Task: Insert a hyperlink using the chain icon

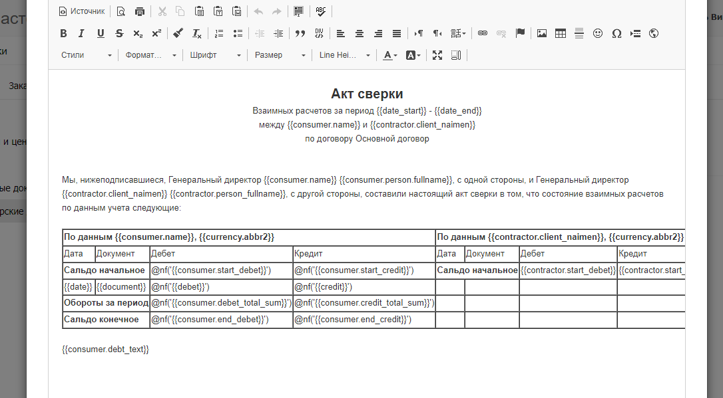Action: click(x=482, y=33)
